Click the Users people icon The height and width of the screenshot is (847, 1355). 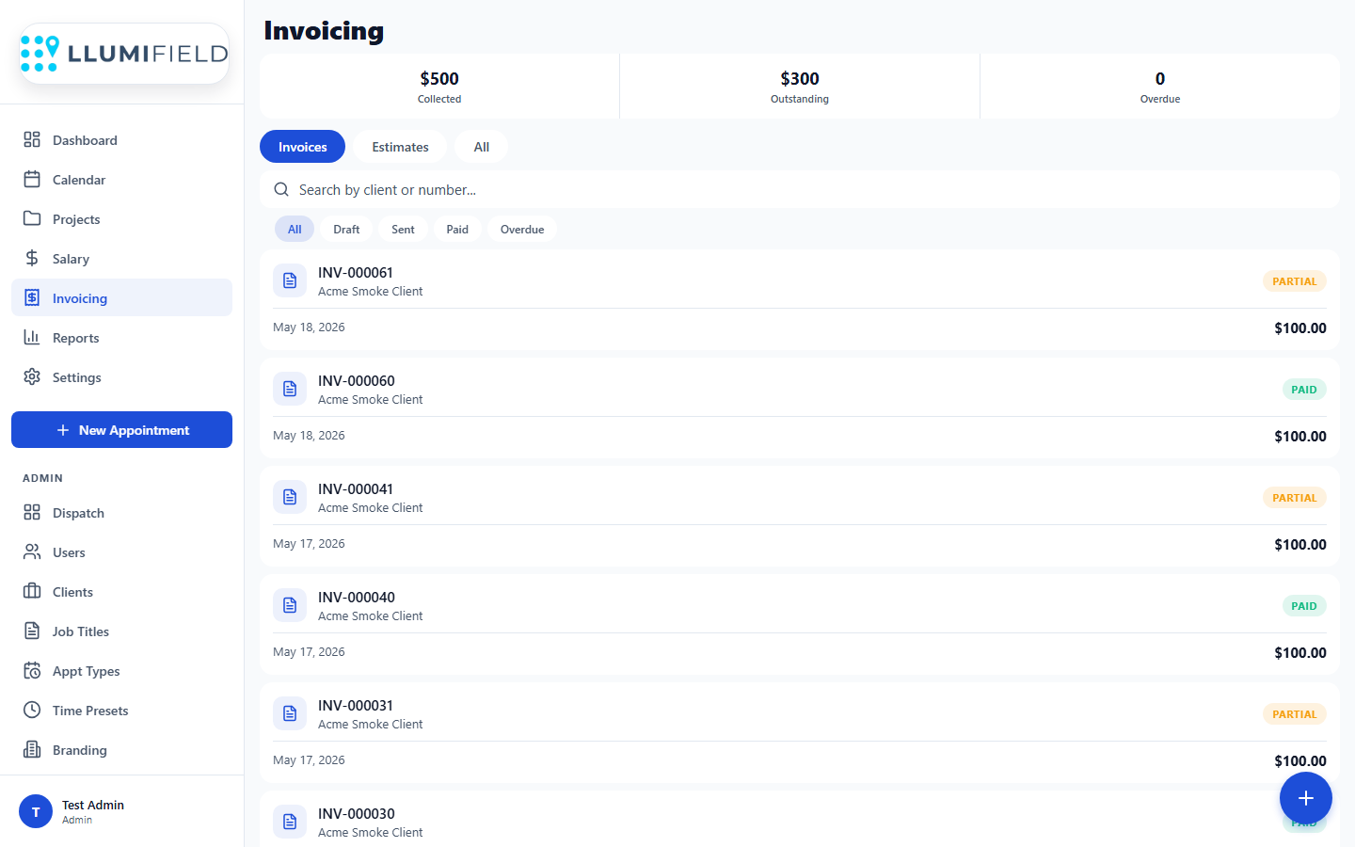point(32,551)
